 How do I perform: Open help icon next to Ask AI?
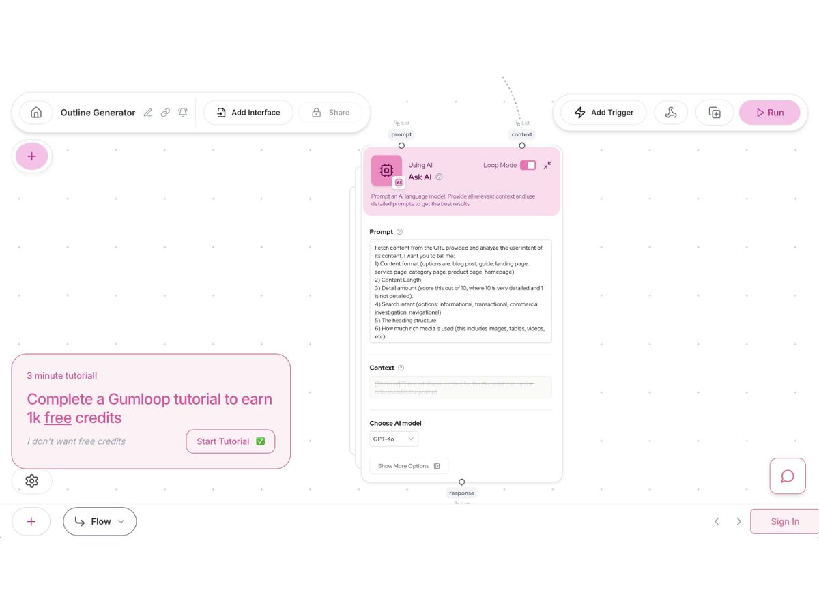[439, 177]
